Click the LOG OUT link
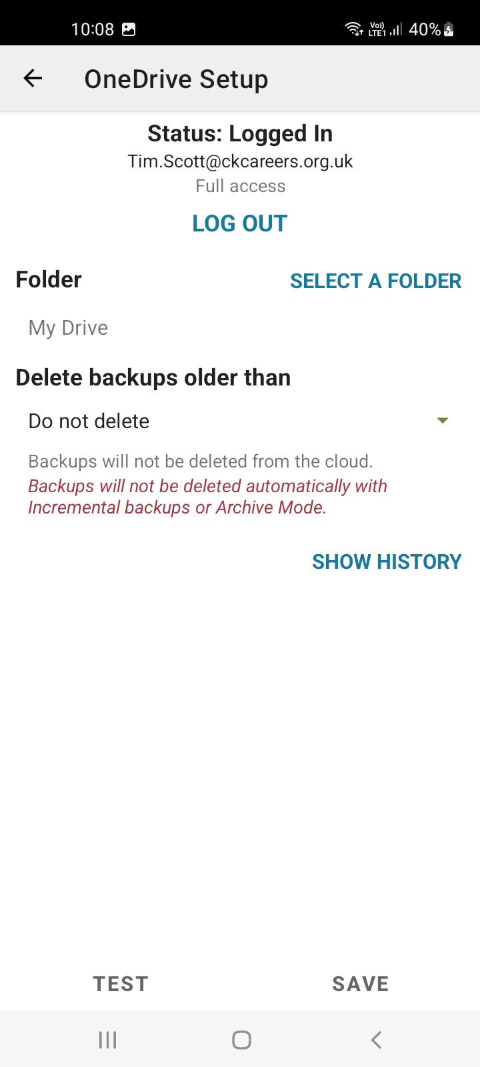Viewport: 480px width, 1067px height. (x=240, y=223)
